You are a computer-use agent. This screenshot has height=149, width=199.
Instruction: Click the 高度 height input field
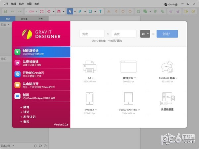pyautogui.click(x=123, y=34)
